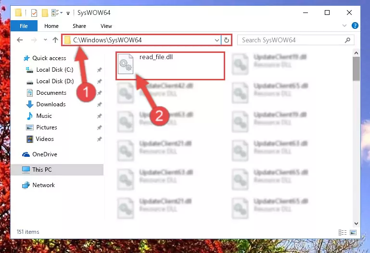The width and height of the screenshot is (370, 253).
Task: Select This PC in the navigation pane
Action: tap(57, 169)
